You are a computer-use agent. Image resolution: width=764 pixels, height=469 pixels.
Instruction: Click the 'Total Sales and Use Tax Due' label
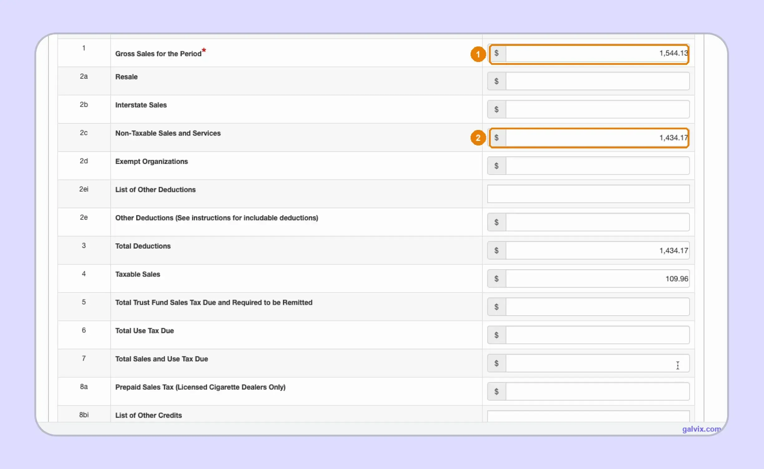161,359
